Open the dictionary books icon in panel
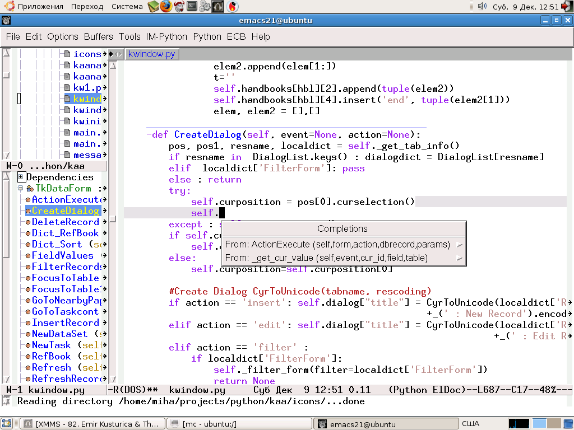This screenshot has width=574, height=430. point(154,7)
